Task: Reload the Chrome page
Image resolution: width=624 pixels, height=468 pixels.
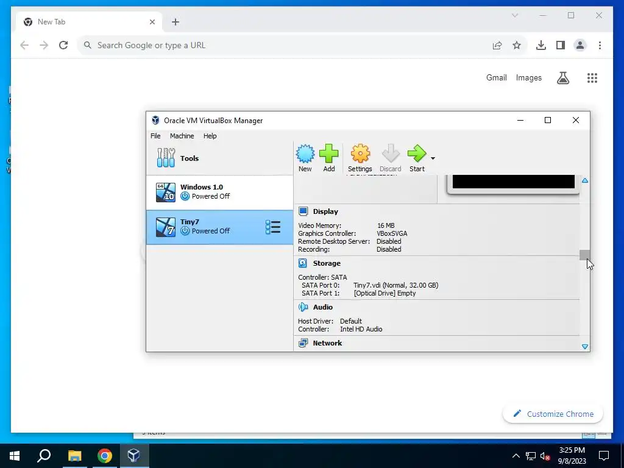Action: [x=63, y=45]
